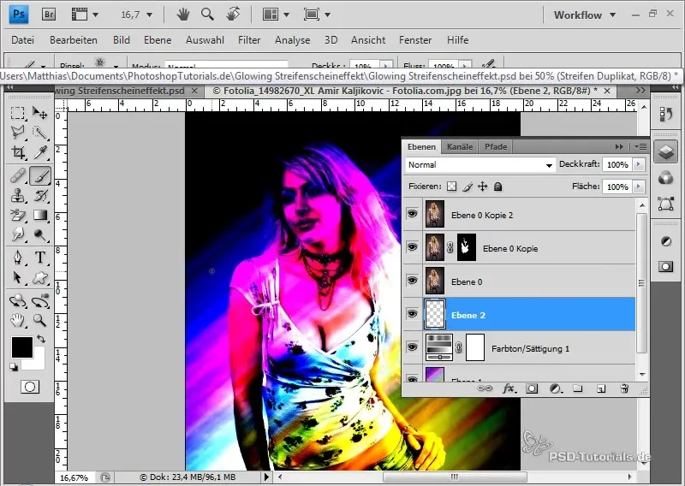
Task: Select the Eyedropper tool
Action: (40, 152)
